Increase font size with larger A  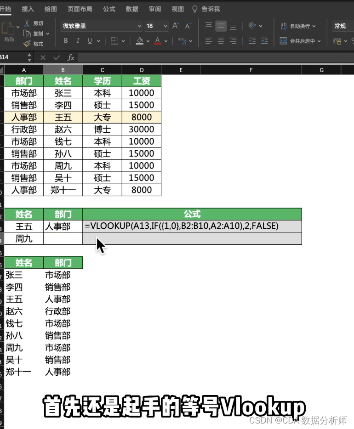tap(176, 26)
